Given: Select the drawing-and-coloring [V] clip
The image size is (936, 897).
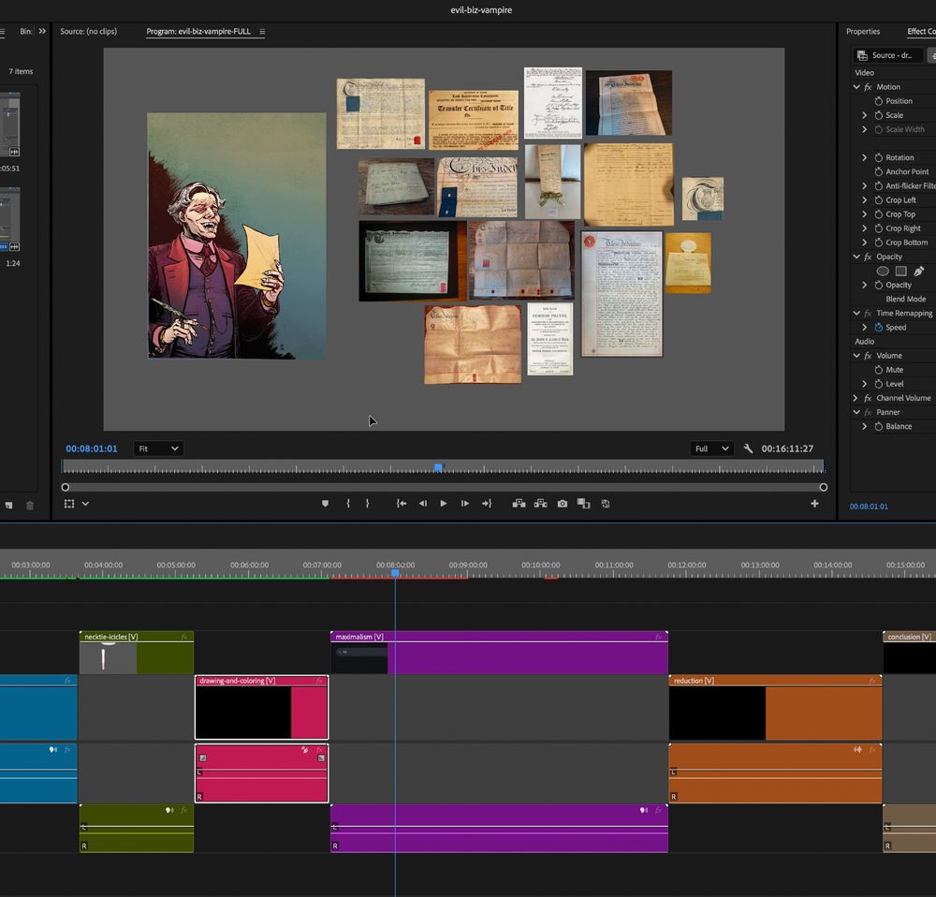Looking at the screenshot, I should click(x=261, y=707).
